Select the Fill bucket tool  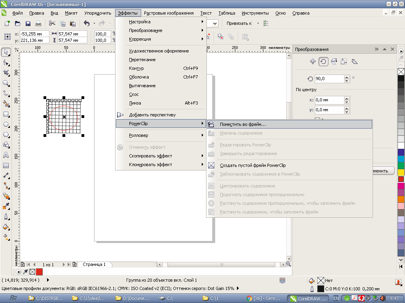pyautogui.click(x=6, y=227)
